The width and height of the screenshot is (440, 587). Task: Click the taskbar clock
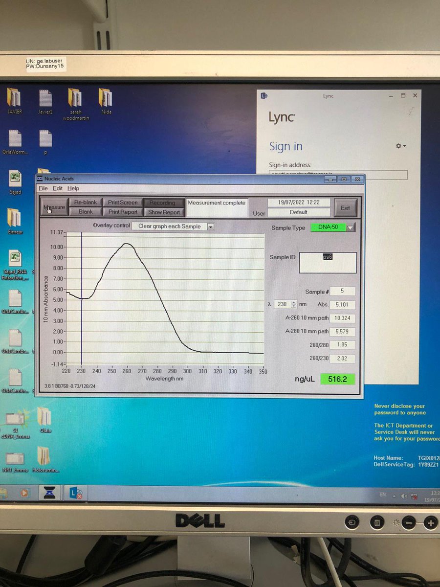click(434, 496)
